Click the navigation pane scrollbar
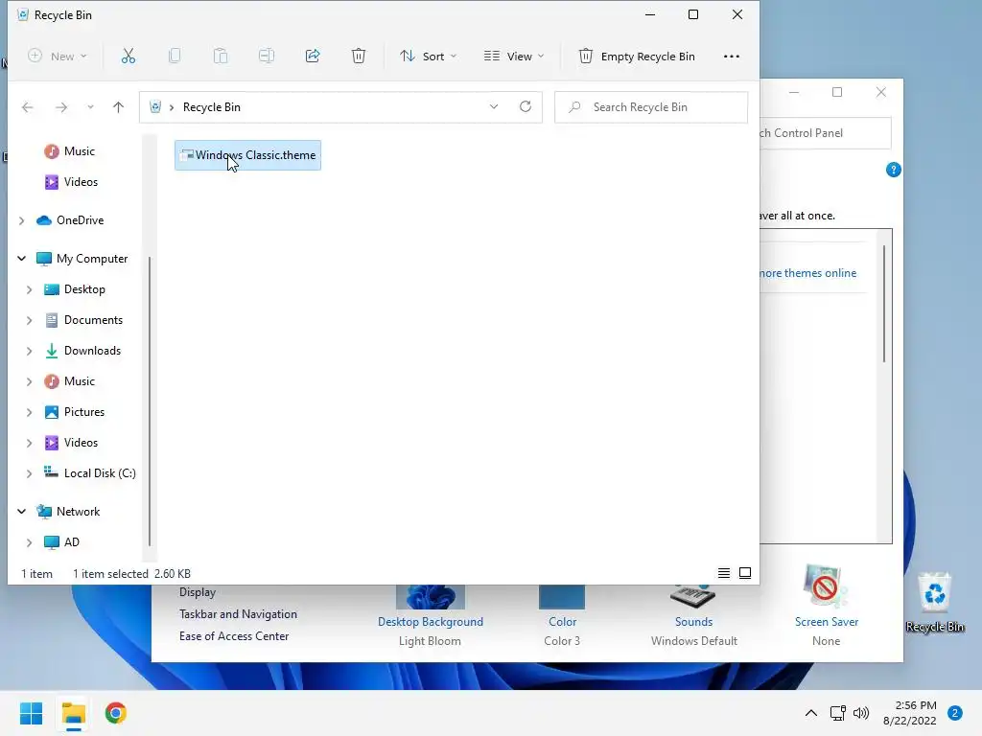Viewport: 982px width, 736px height. (x=149, y=401)
